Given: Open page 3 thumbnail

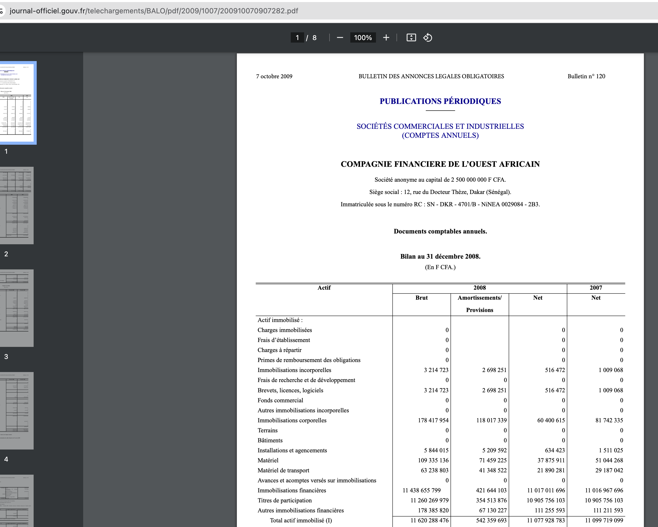Looking at the screenshot, I should coord(17,308).
